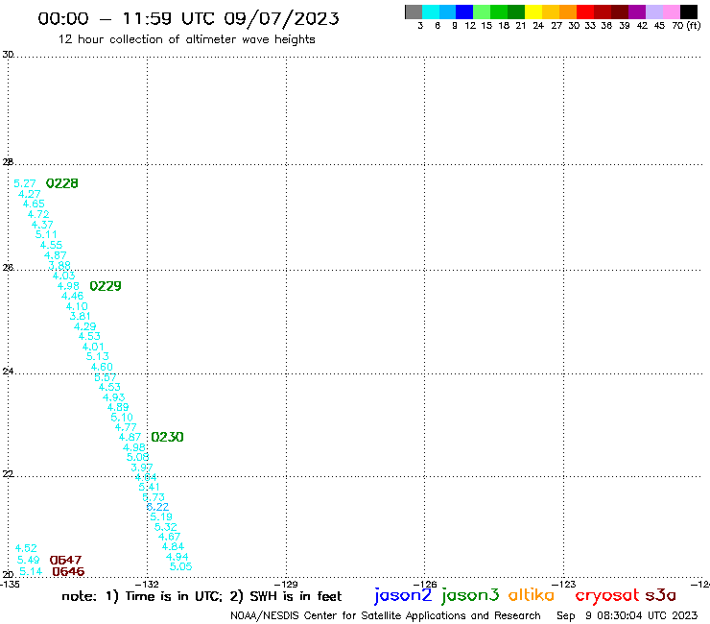Click the 4.01 wave height value
Viewport: 710px width, 624px height.
click(93, 347)
